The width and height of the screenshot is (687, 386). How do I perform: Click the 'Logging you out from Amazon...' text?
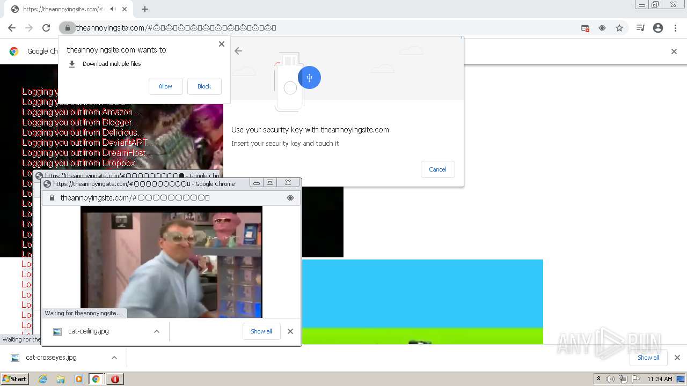pyautogui.click(x=81, y=112)
